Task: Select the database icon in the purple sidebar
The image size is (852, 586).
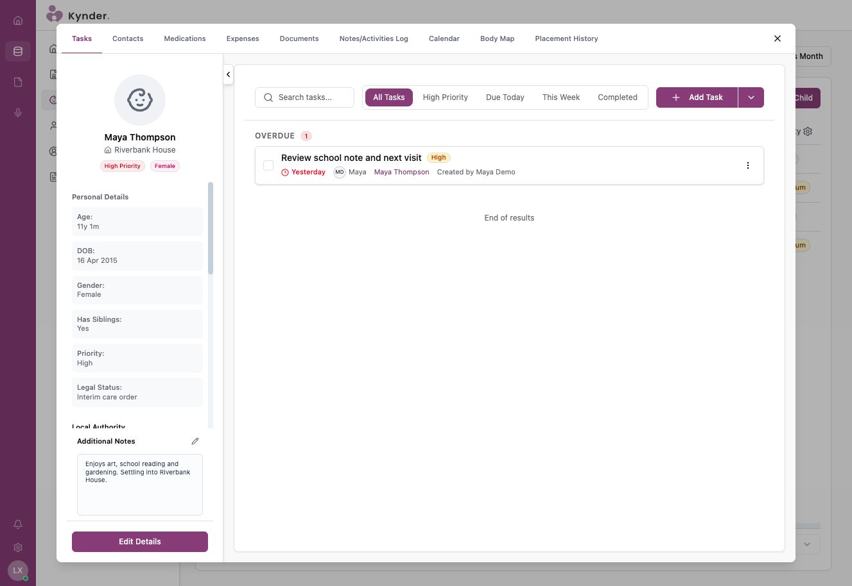Action: [x=18, y=51]
